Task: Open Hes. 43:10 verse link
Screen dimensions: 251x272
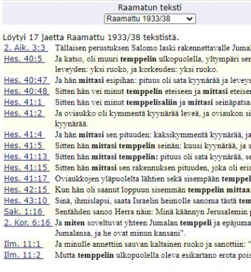Action: 26,201
